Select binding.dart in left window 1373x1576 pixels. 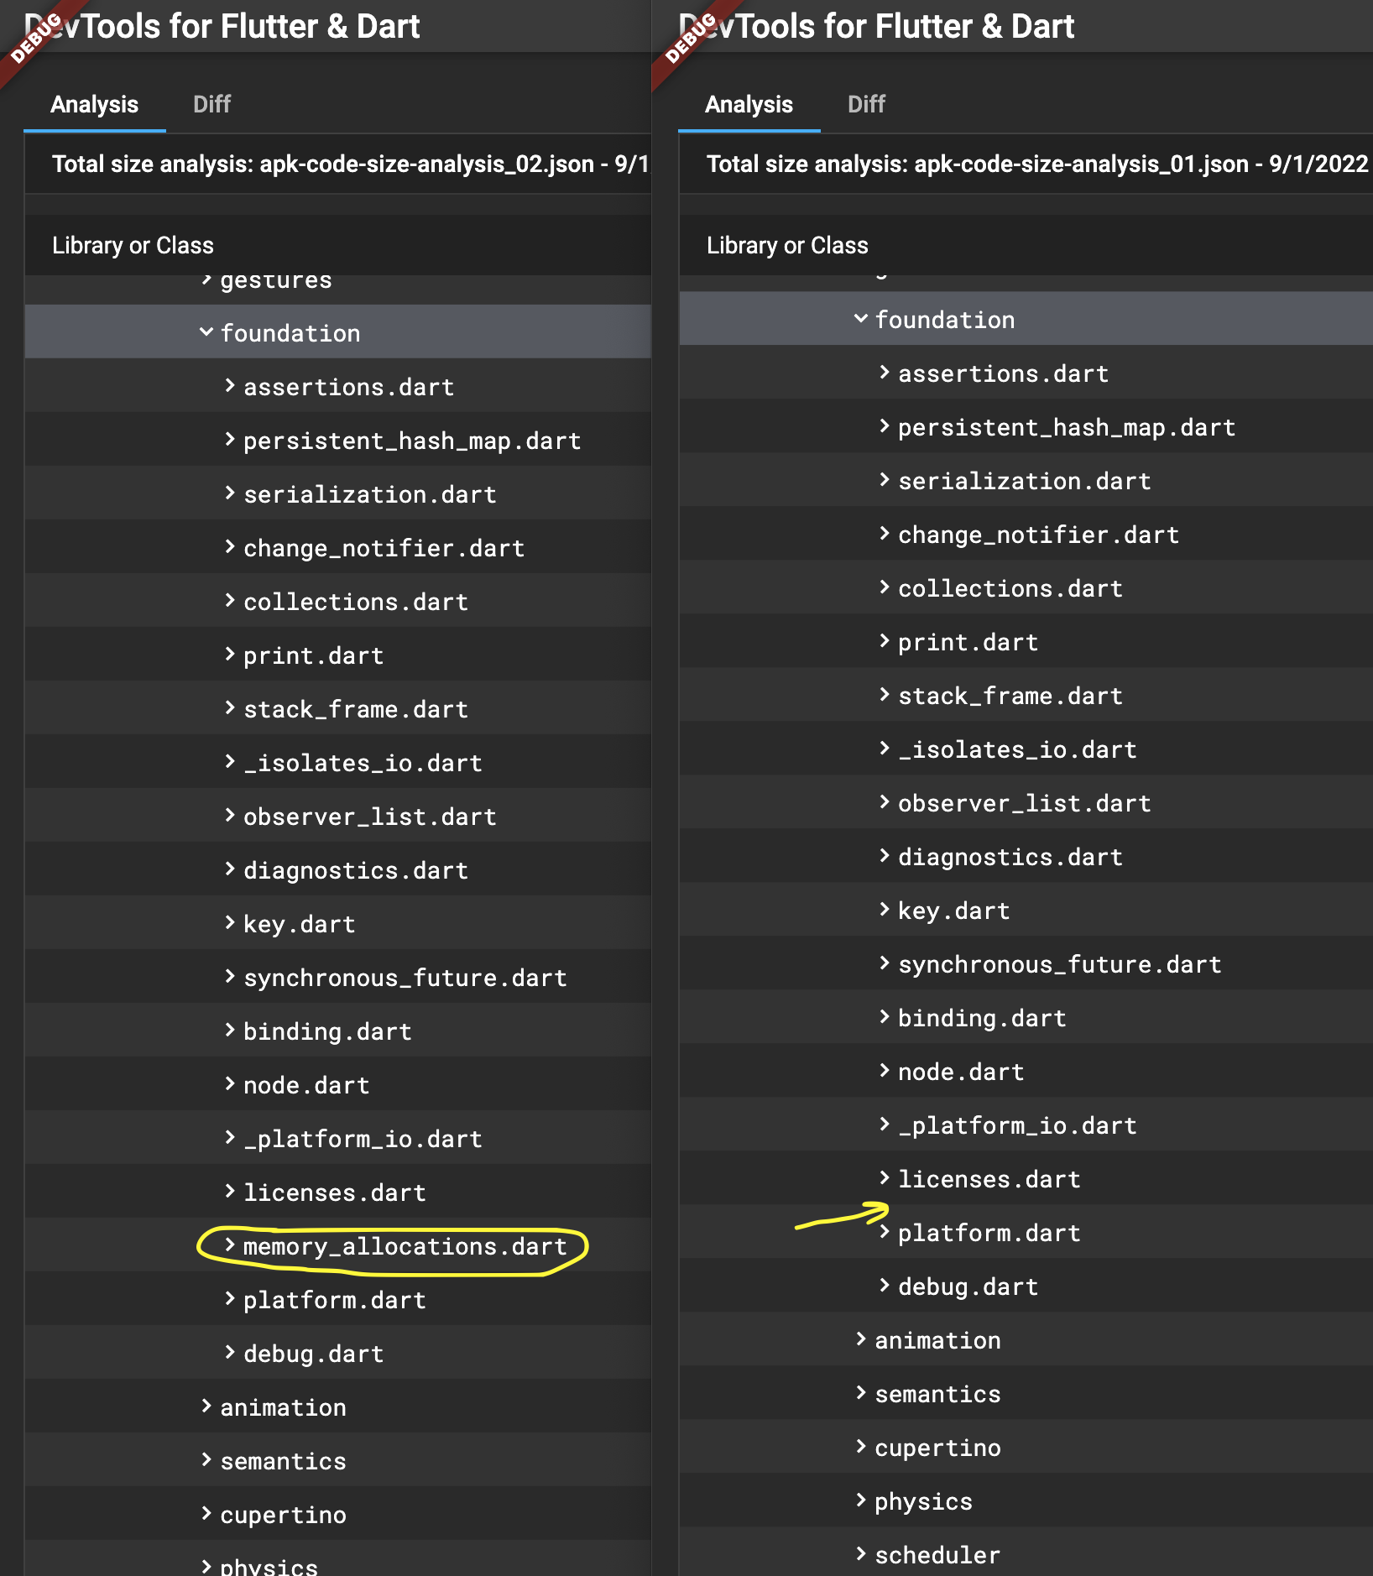tap(327, 1031)
